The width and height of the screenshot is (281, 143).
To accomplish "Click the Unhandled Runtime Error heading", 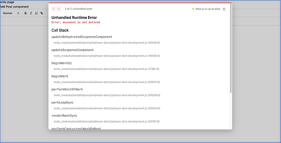I will coord(74,18).
